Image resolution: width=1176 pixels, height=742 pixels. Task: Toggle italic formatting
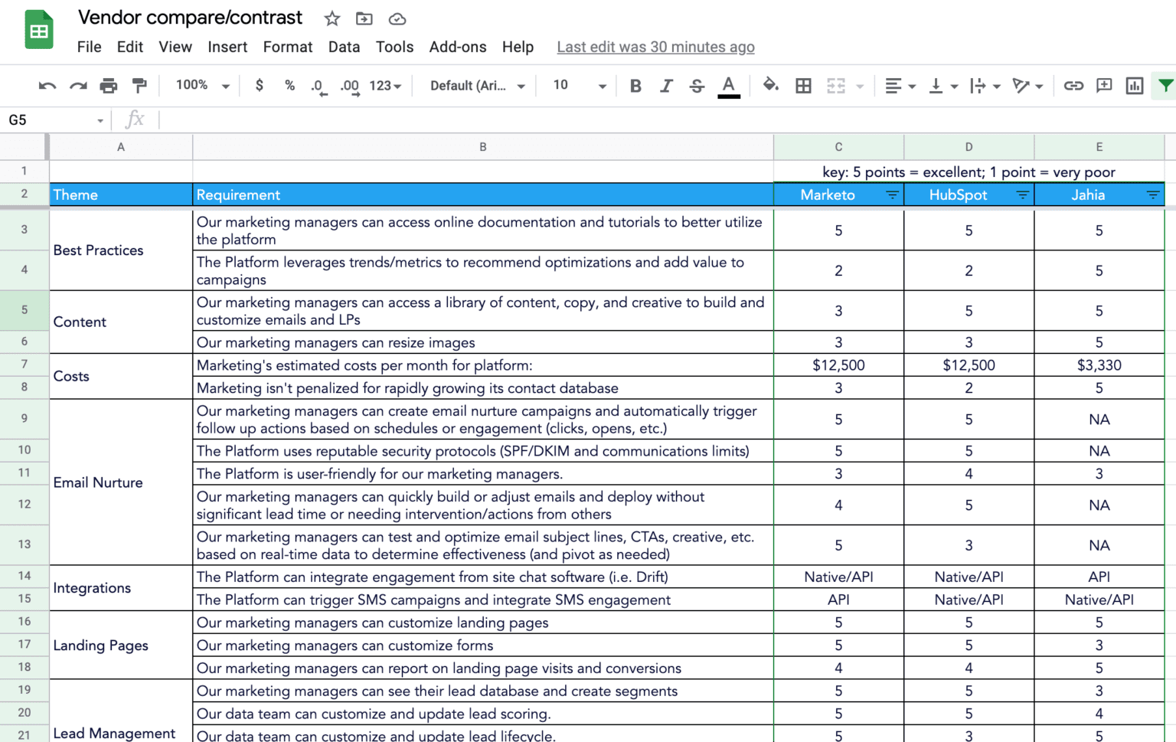coord(666,86)
